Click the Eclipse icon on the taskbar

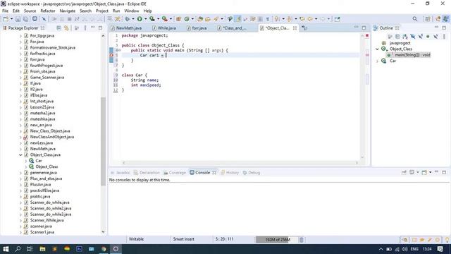tap(116, 249)
